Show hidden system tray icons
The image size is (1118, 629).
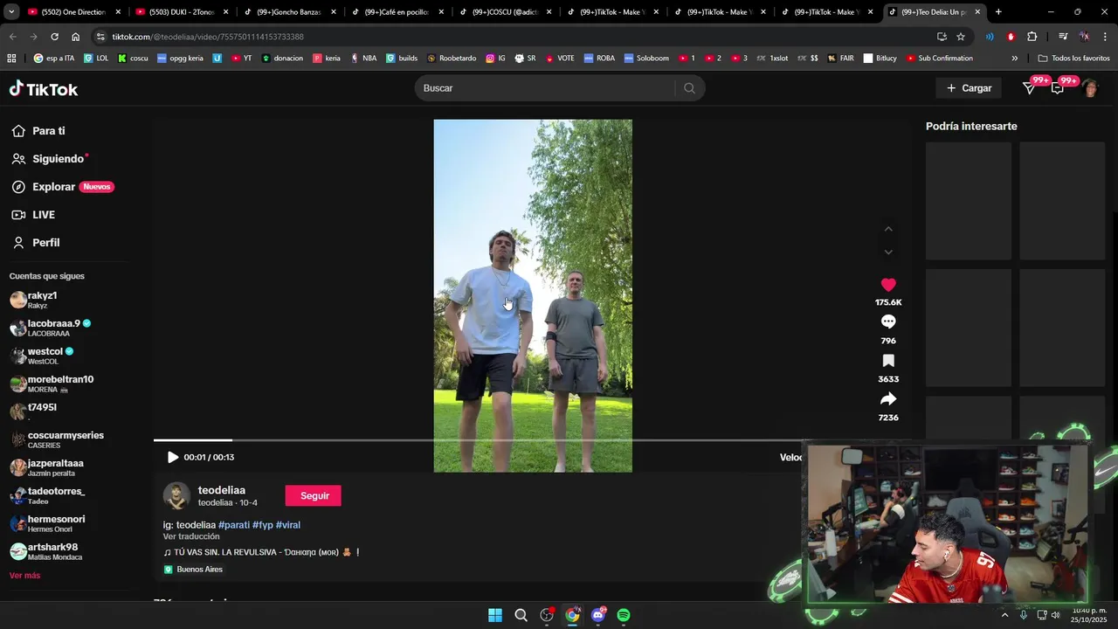pos(1004,615)
